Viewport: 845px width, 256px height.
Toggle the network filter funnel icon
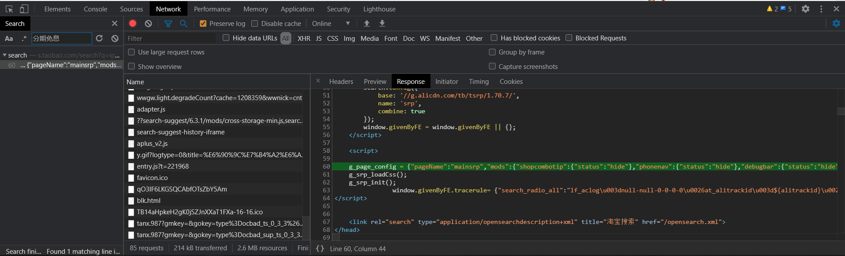tap(168, 23)
